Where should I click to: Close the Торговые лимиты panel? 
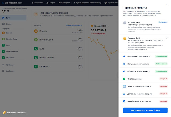(166, 5)
